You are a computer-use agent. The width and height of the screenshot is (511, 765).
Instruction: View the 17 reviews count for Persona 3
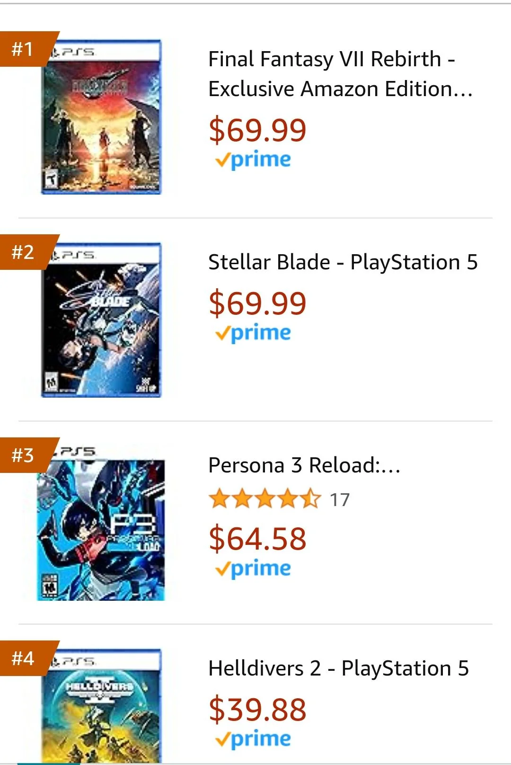point(340,500)
